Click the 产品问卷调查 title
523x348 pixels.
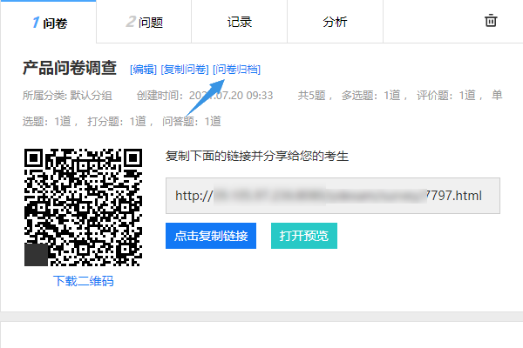click(70, 68)
